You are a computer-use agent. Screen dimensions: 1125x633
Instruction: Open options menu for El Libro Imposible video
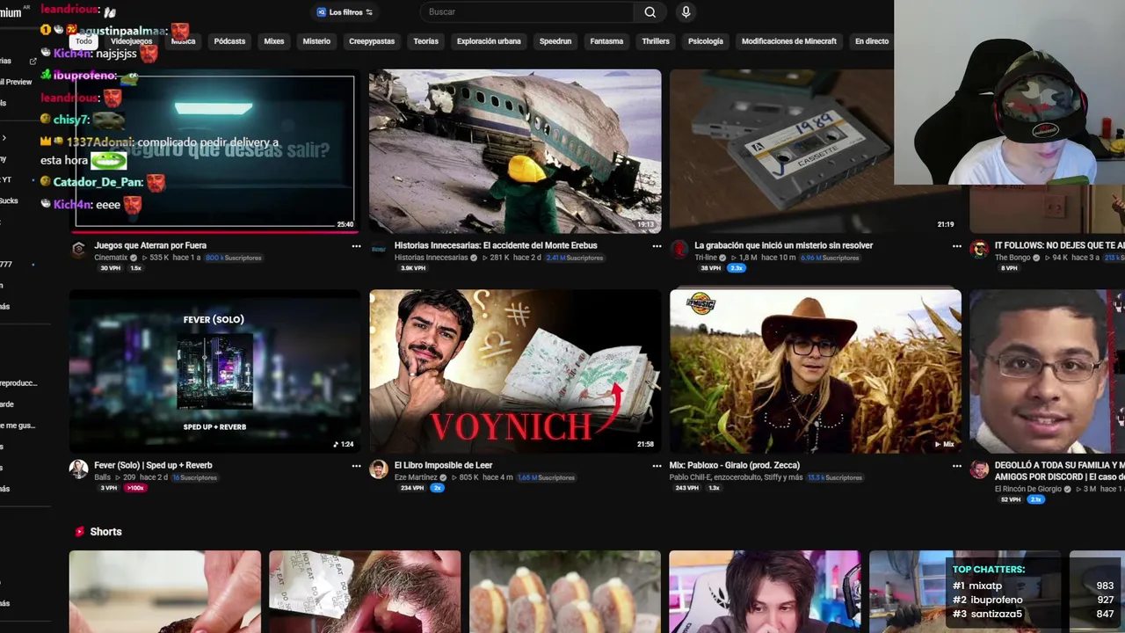pos(657,466)
